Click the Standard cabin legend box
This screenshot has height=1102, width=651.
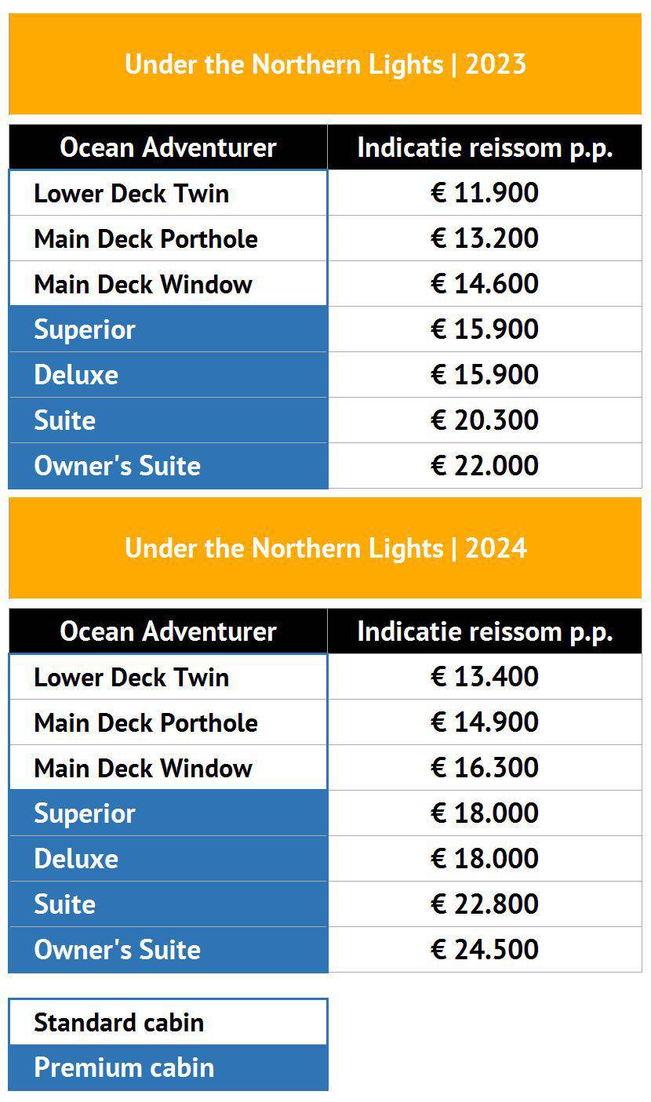[168, 1022]
